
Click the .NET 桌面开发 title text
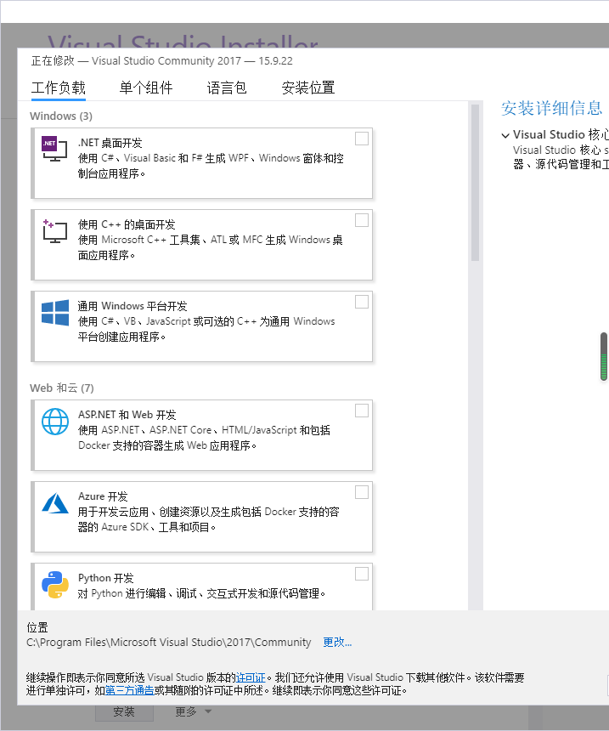coord(110,143)
